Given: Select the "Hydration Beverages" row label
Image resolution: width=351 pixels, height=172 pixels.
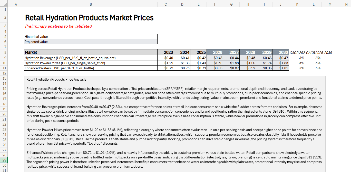Looking at the screenshot, I should tap(91, 58).
